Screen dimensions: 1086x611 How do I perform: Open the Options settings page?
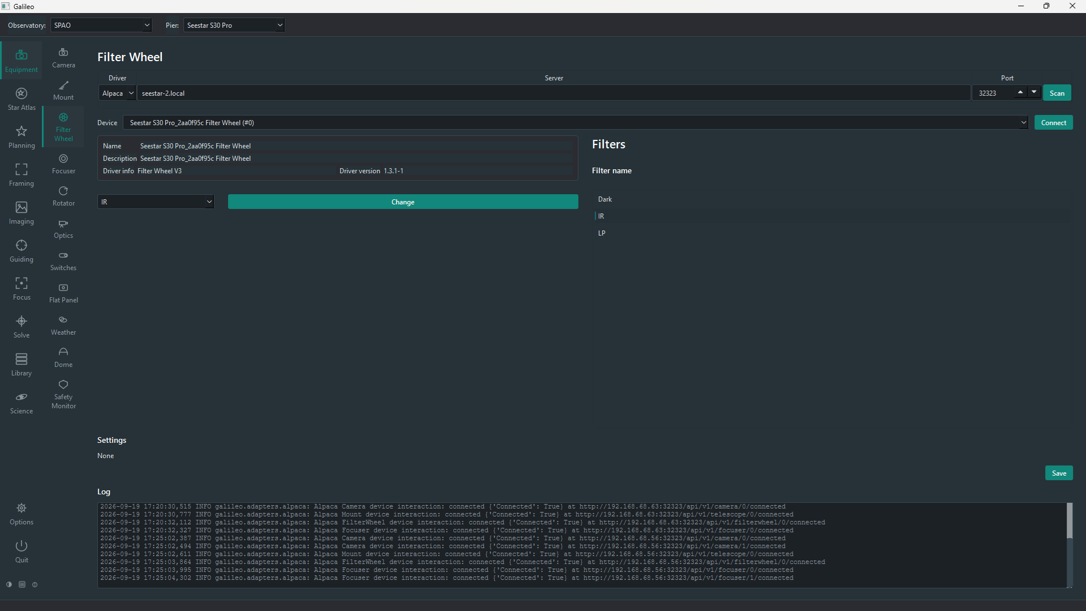tap(22, 514)
